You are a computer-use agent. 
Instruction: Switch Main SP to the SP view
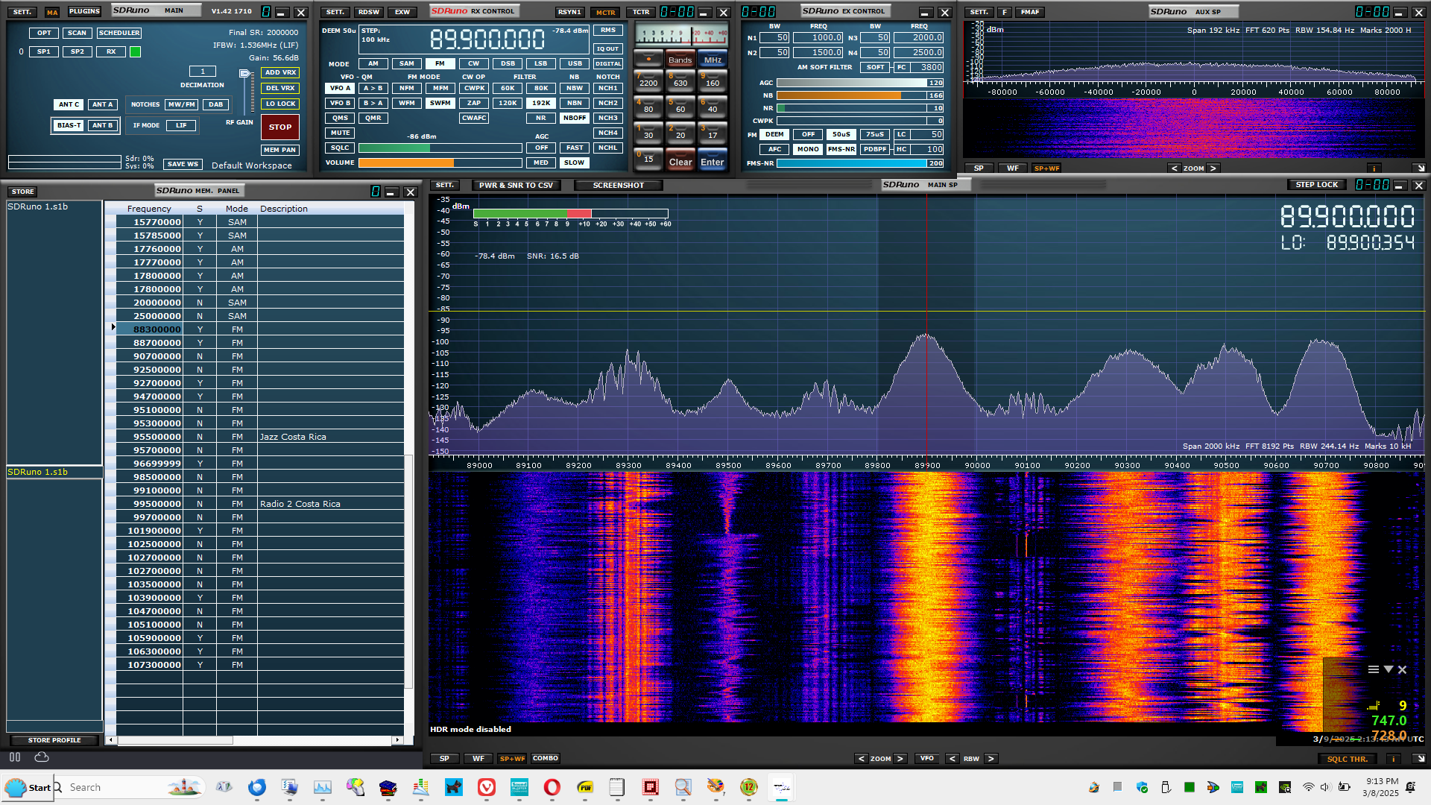click(444, 759)
